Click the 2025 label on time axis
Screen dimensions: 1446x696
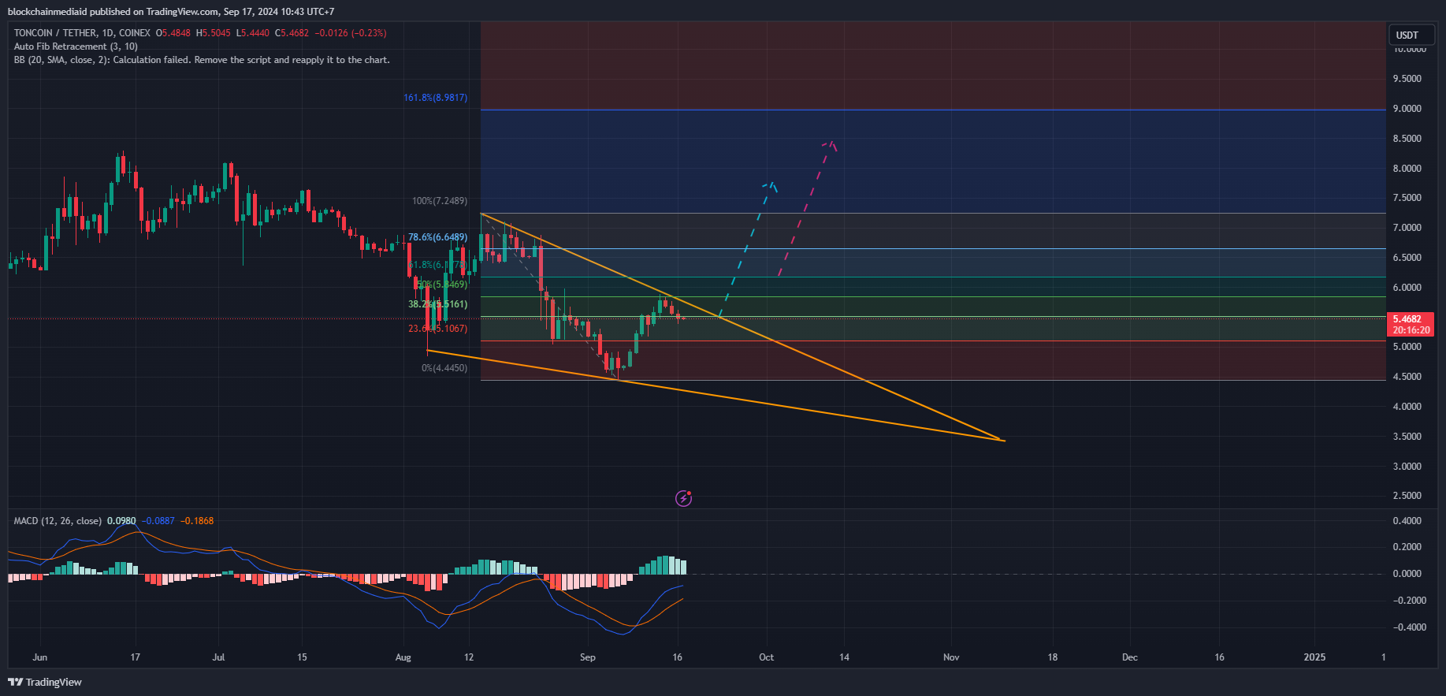[1314, 657]
